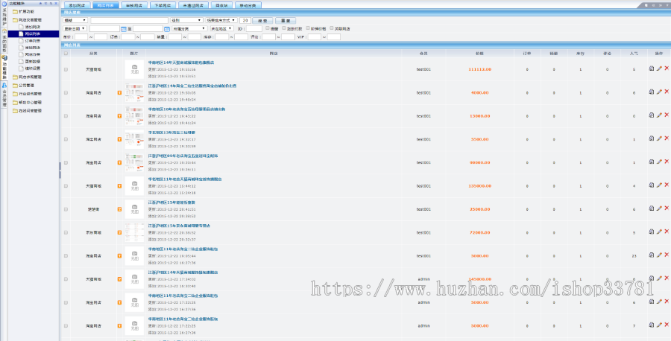Click the pencil edit icon for the 4000.00 listing
671x341 pixels.
[x=659, y=92]
